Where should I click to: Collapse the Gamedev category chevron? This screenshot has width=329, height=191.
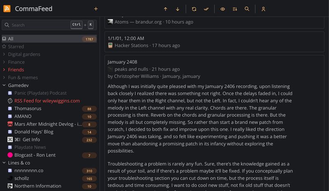pos(4,85)
